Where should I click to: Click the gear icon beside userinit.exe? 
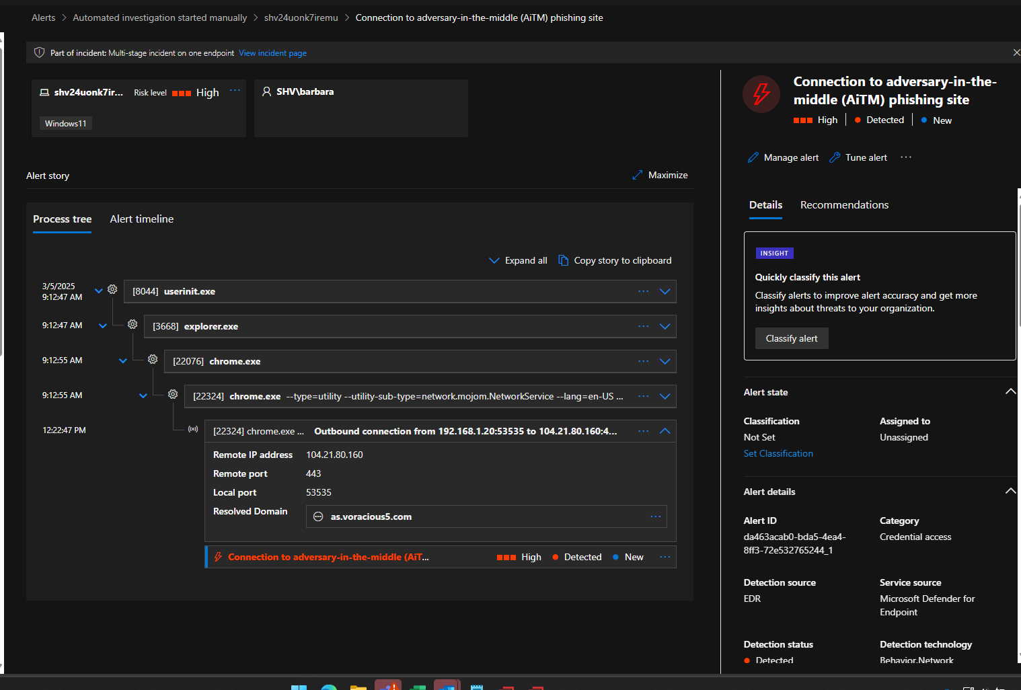(x=112, y=290)
